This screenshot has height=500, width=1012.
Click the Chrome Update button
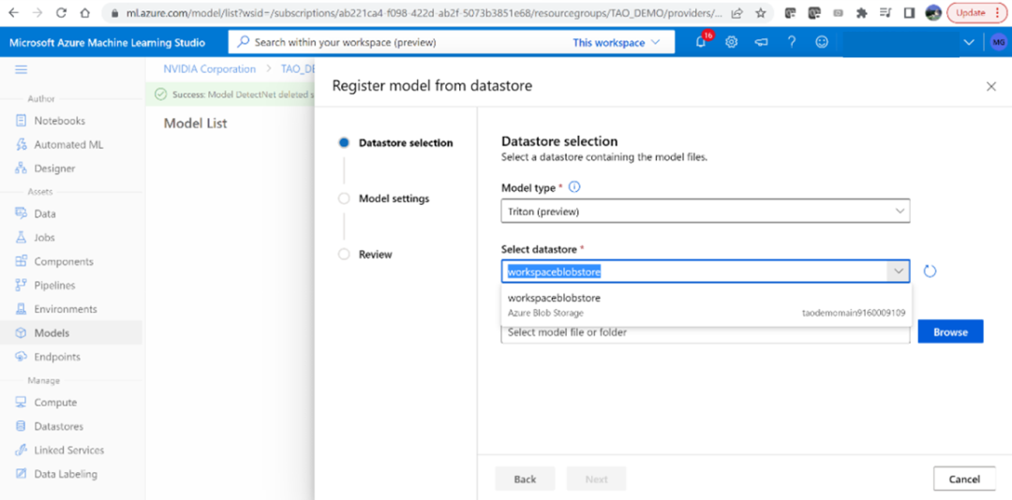[x=975, y=12]
